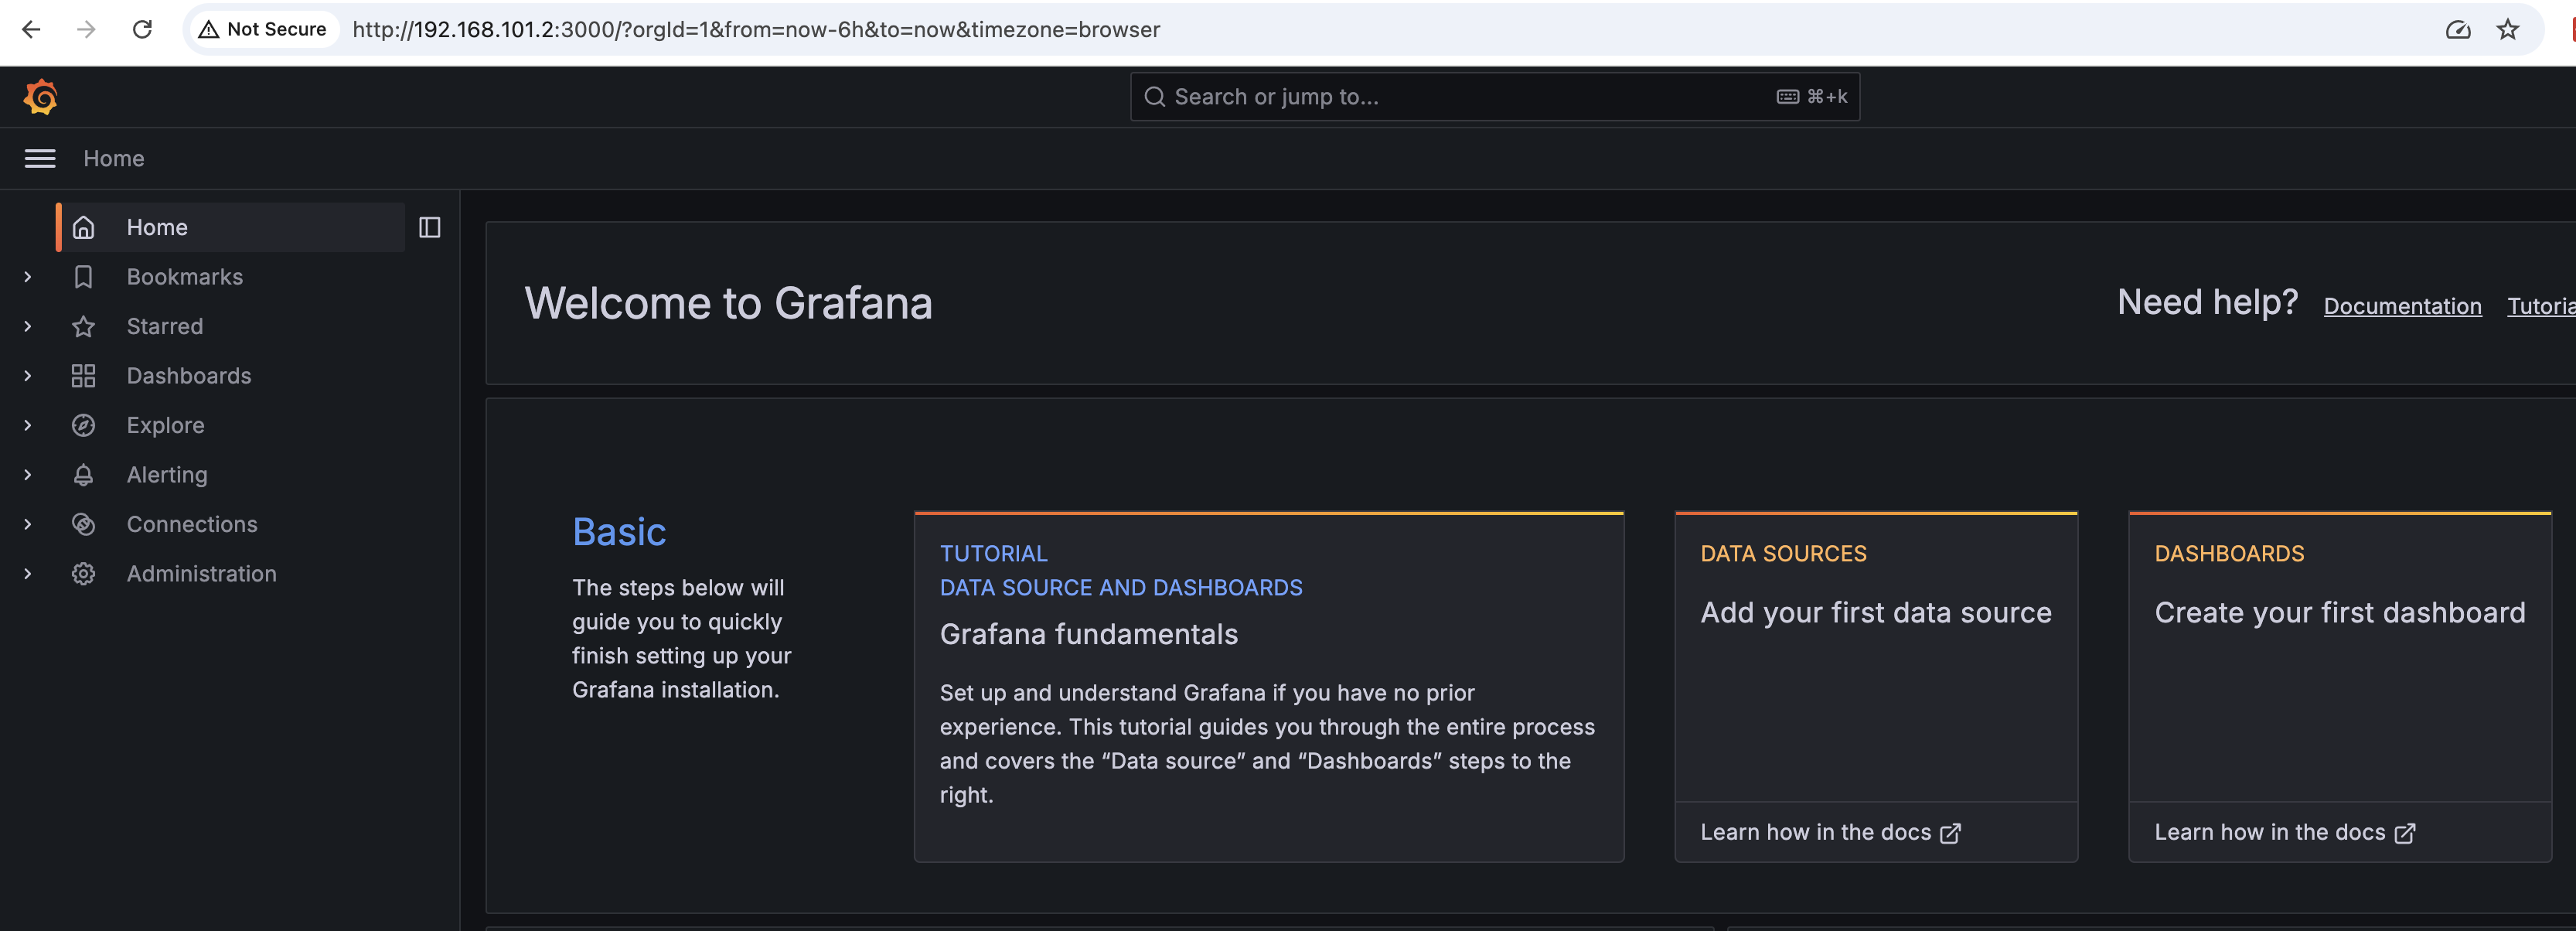This screenshot has height=931, width=2576.
Task: Click the browser page reload icon
Action: 142,29
